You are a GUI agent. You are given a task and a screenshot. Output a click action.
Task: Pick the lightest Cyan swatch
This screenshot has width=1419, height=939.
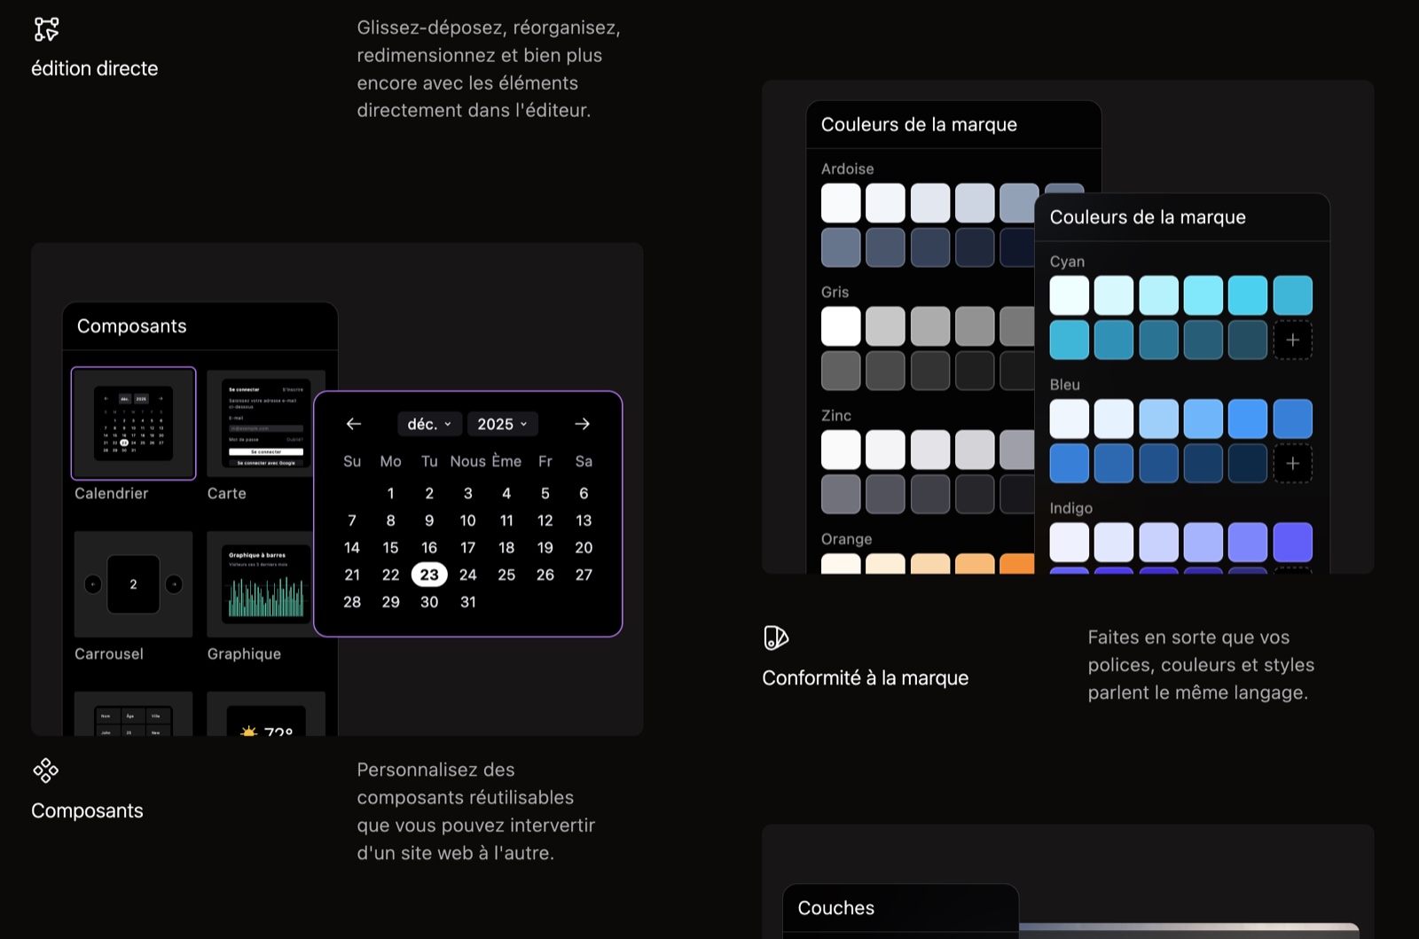[1070, 295]
